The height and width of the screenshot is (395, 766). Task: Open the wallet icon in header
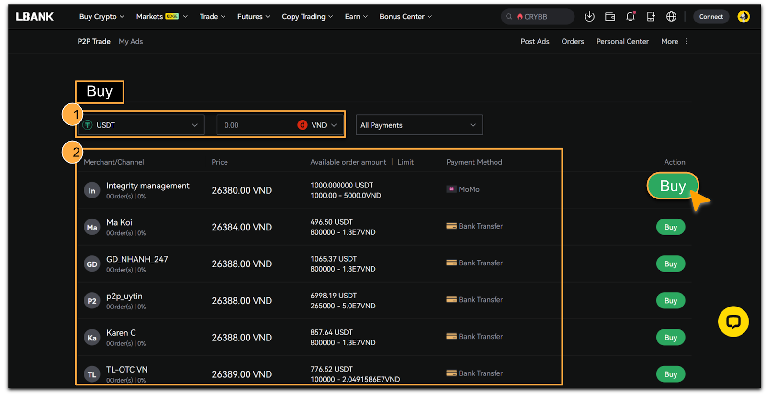(610, 17)
